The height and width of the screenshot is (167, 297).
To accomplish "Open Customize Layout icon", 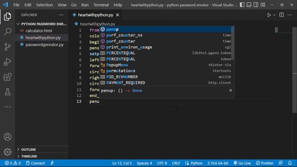I will click(x=263, y=5).
